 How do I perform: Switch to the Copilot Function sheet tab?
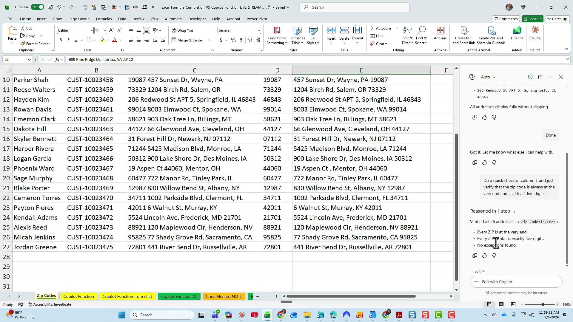point(78,296)
